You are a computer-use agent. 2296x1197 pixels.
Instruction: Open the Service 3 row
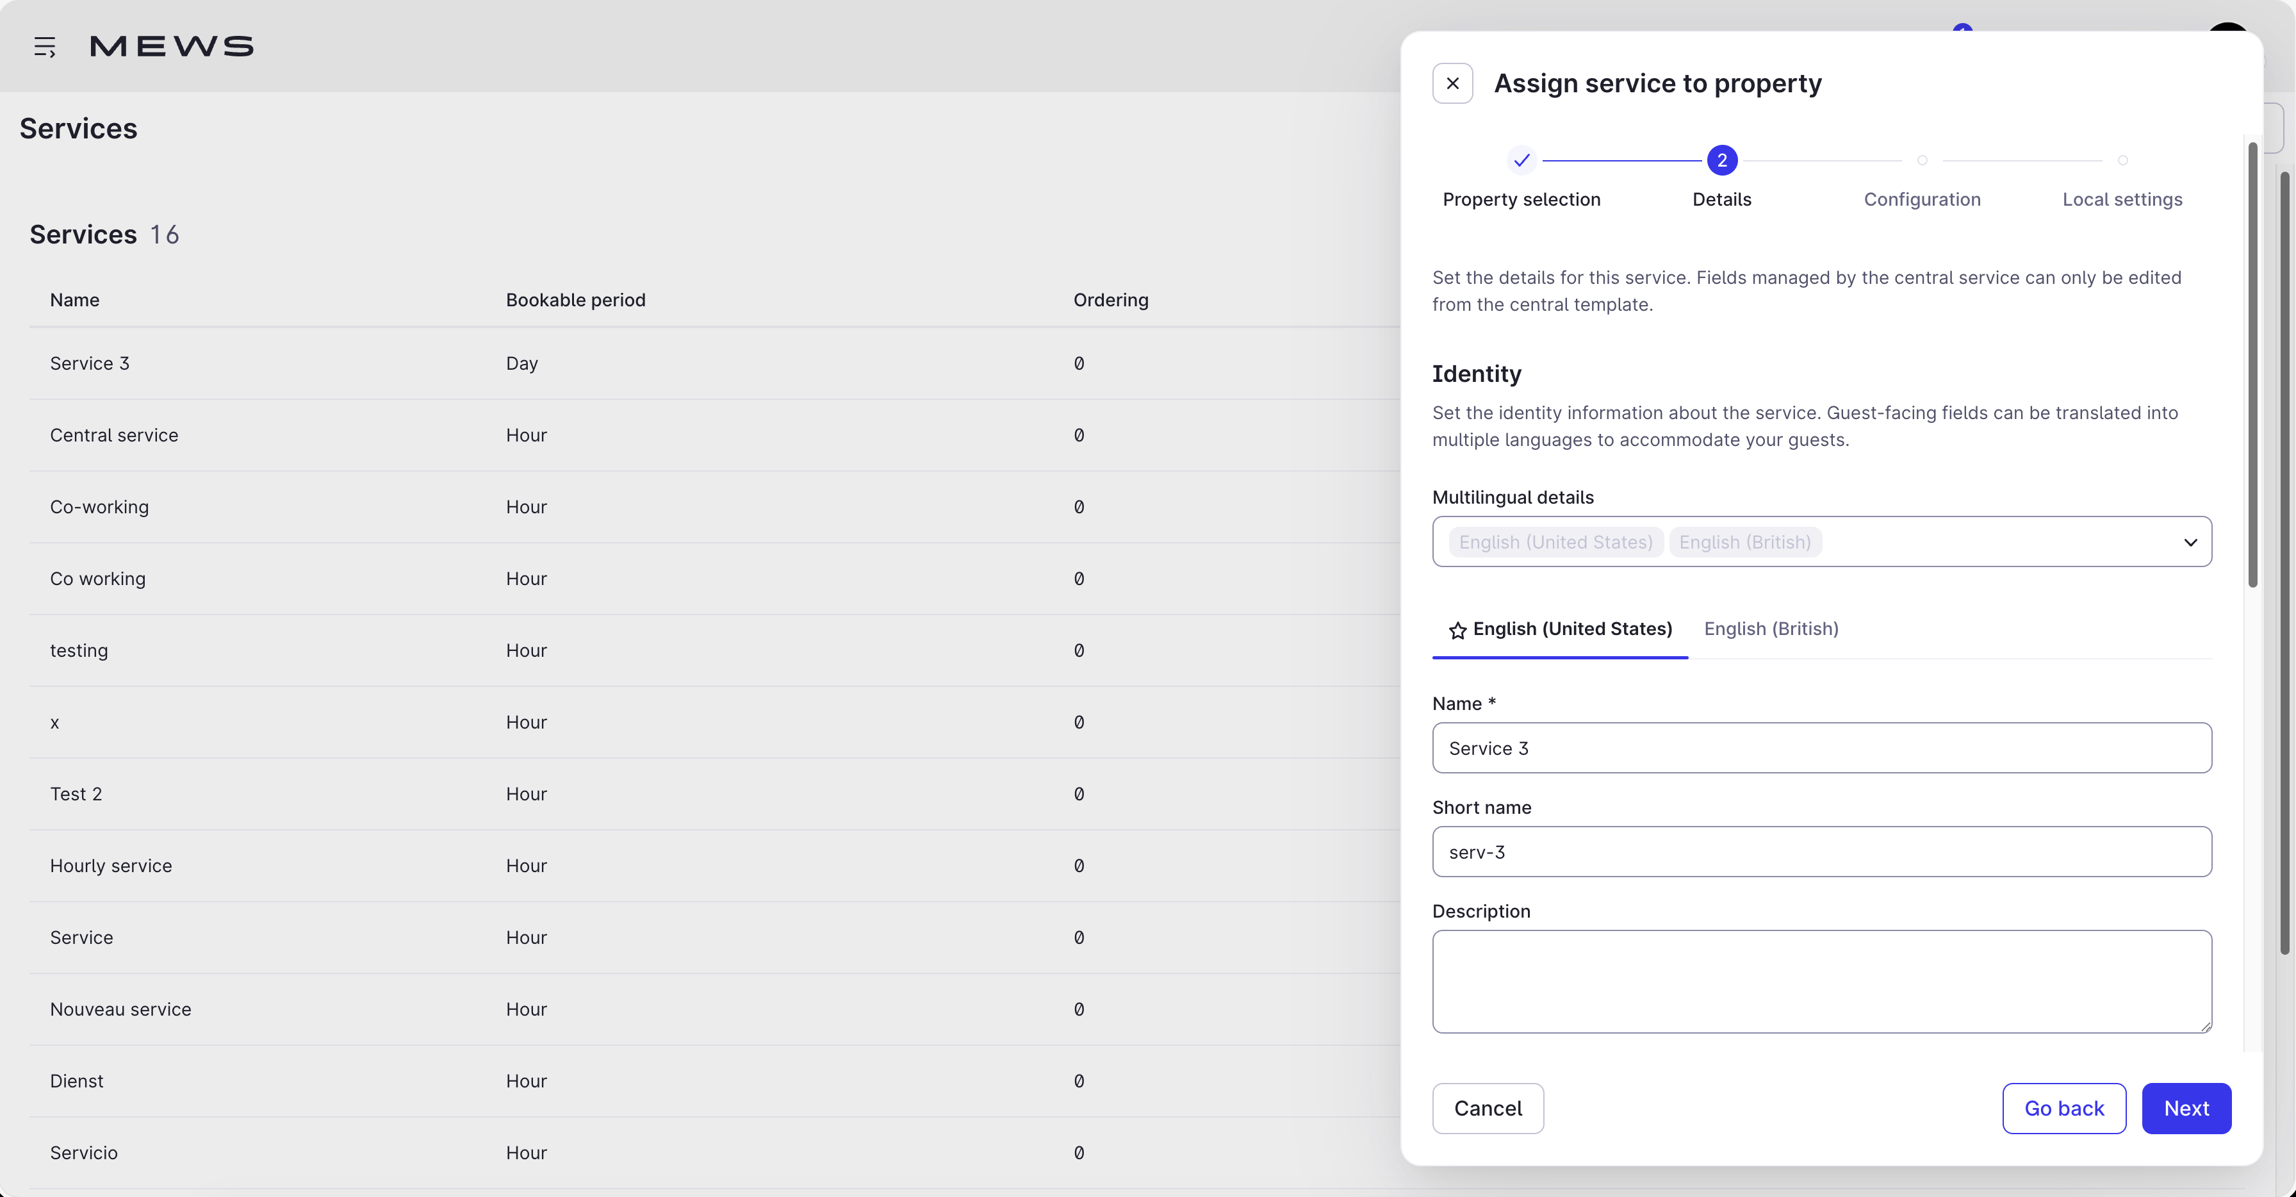tap(715, 363)
